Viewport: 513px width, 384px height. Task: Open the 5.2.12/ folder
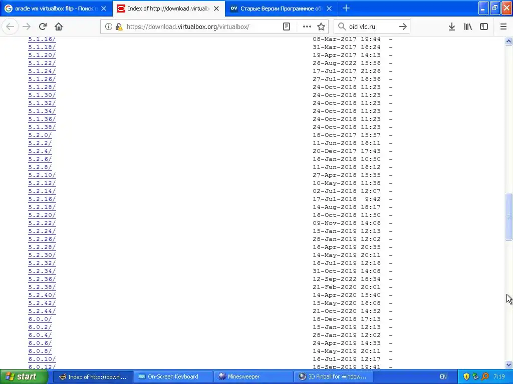pos(42,183)
